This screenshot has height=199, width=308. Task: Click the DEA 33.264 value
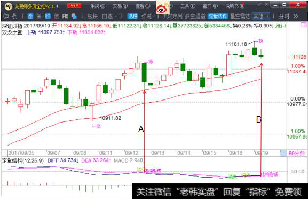pyautogui.click(x=96, y=160)
